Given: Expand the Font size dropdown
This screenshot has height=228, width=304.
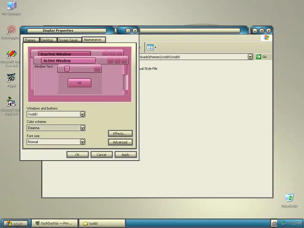Looking at the screenshot, I should click(83, 142).
